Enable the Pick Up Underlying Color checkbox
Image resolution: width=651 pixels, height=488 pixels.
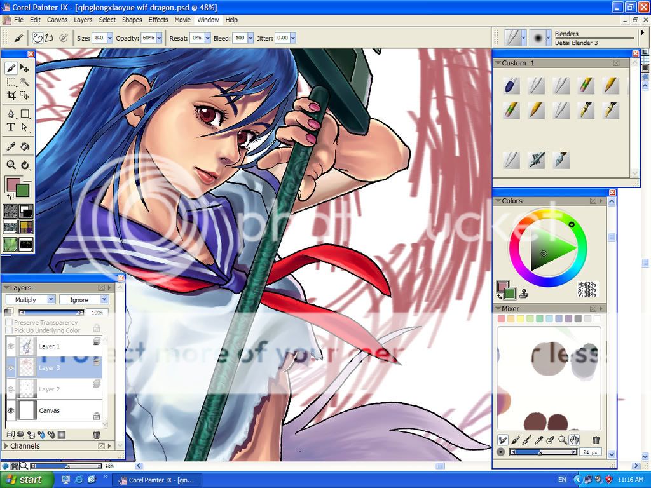[x=9, y=330]
